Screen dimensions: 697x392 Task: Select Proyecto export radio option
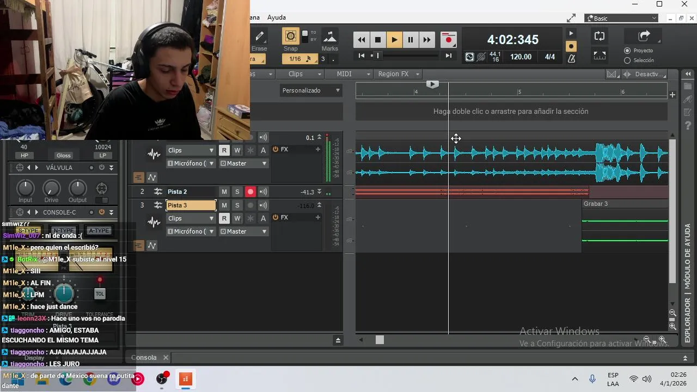coord(627,51)
